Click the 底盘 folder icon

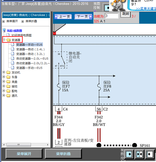(8, 82)
